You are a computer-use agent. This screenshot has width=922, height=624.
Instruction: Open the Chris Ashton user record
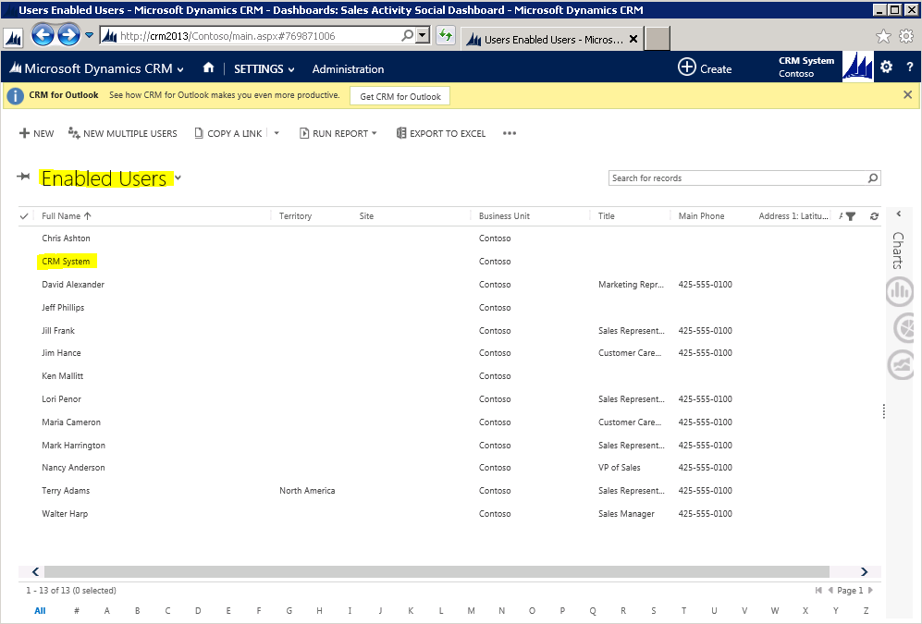tap(66, 238)
